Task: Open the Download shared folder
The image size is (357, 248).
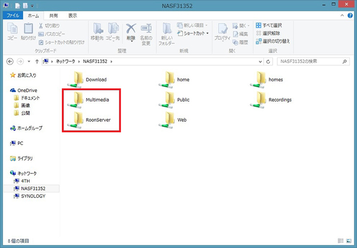Action: (x=87, y=80)
